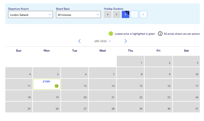Click the per-person price info icon
The image size is (204, 121).
[160, 34]
